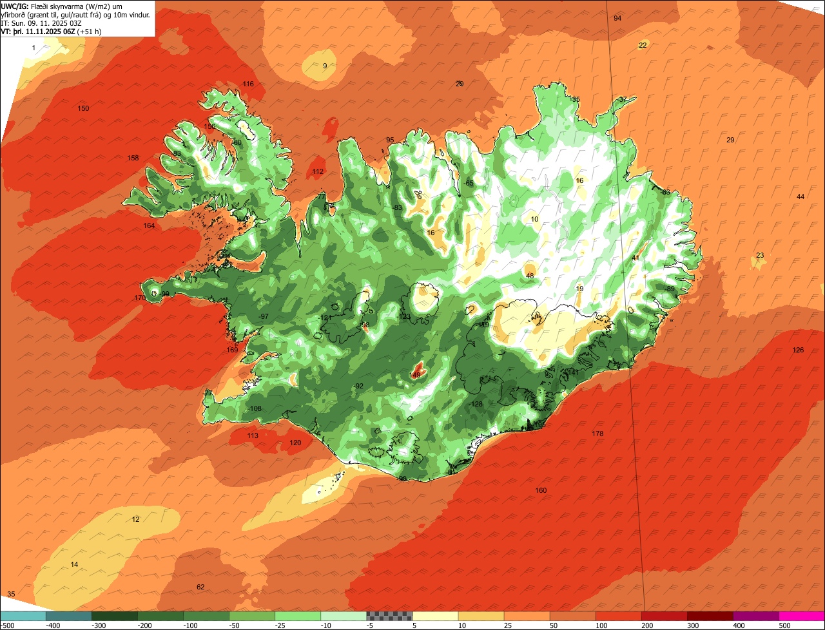Click the map value -108 on the Reykjanes peninsula
This screenshot has height=630, width=825.
(255, 409)
